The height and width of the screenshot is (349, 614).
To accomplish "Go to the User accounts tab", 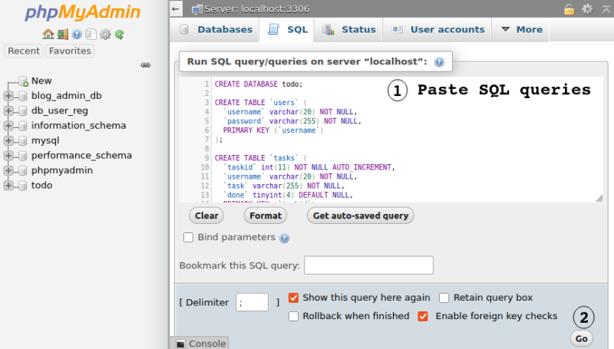I will (x=437, y=29).
